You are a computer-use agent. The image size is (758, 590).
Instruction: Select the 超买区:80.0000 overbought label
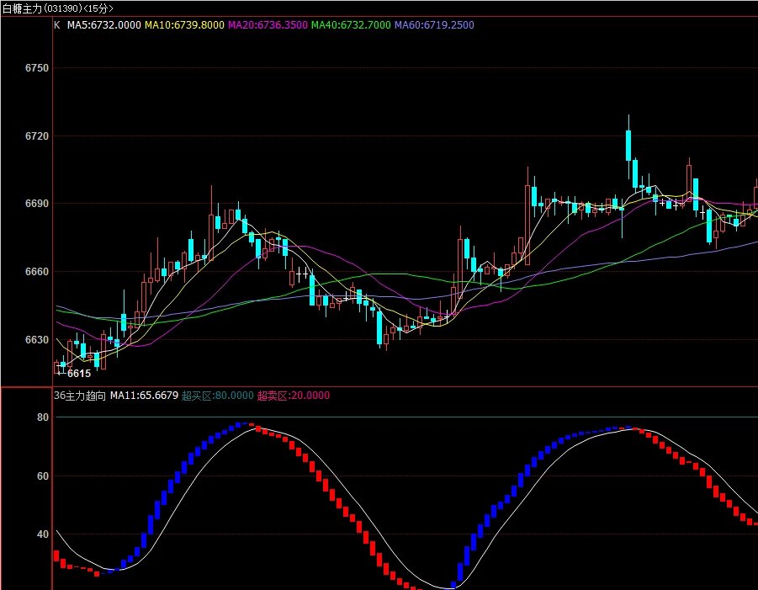click(x=218, y=396)
